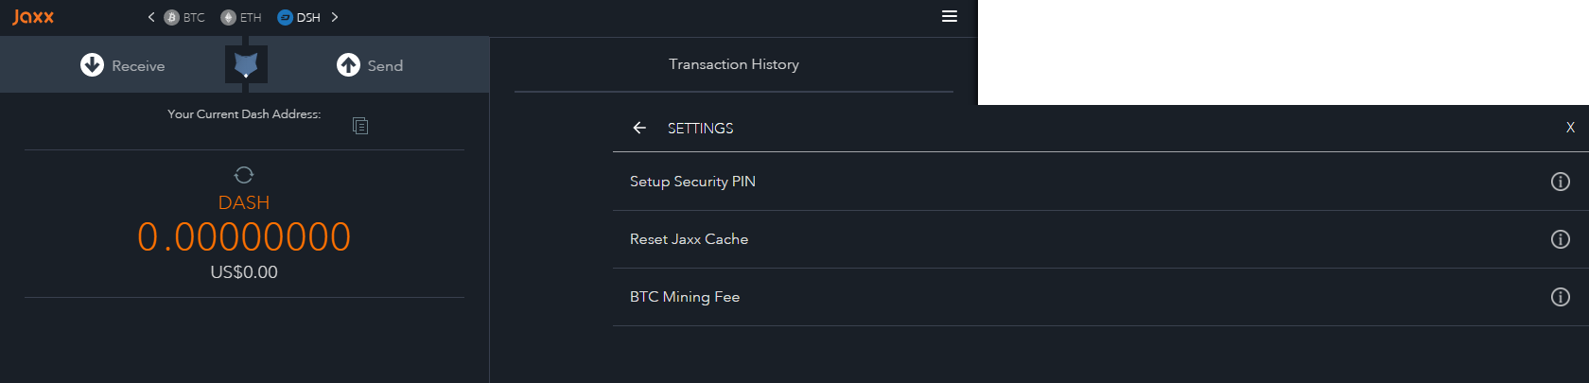Viewport: 1589px width, 383px height.
Task: Click the Jaxx logo
Action: click(33, 17)
